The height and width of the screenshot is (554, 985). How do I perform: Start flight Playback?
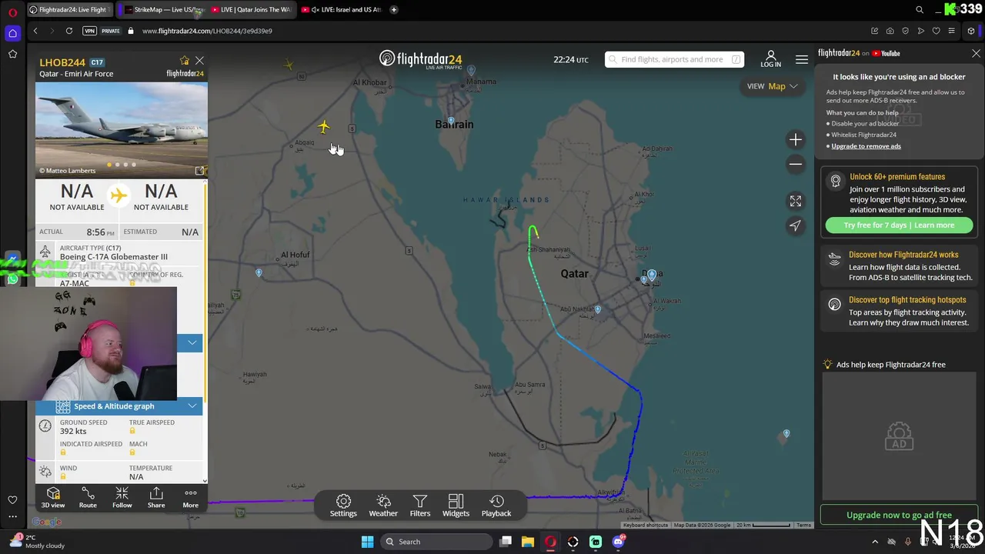[496, 506]
